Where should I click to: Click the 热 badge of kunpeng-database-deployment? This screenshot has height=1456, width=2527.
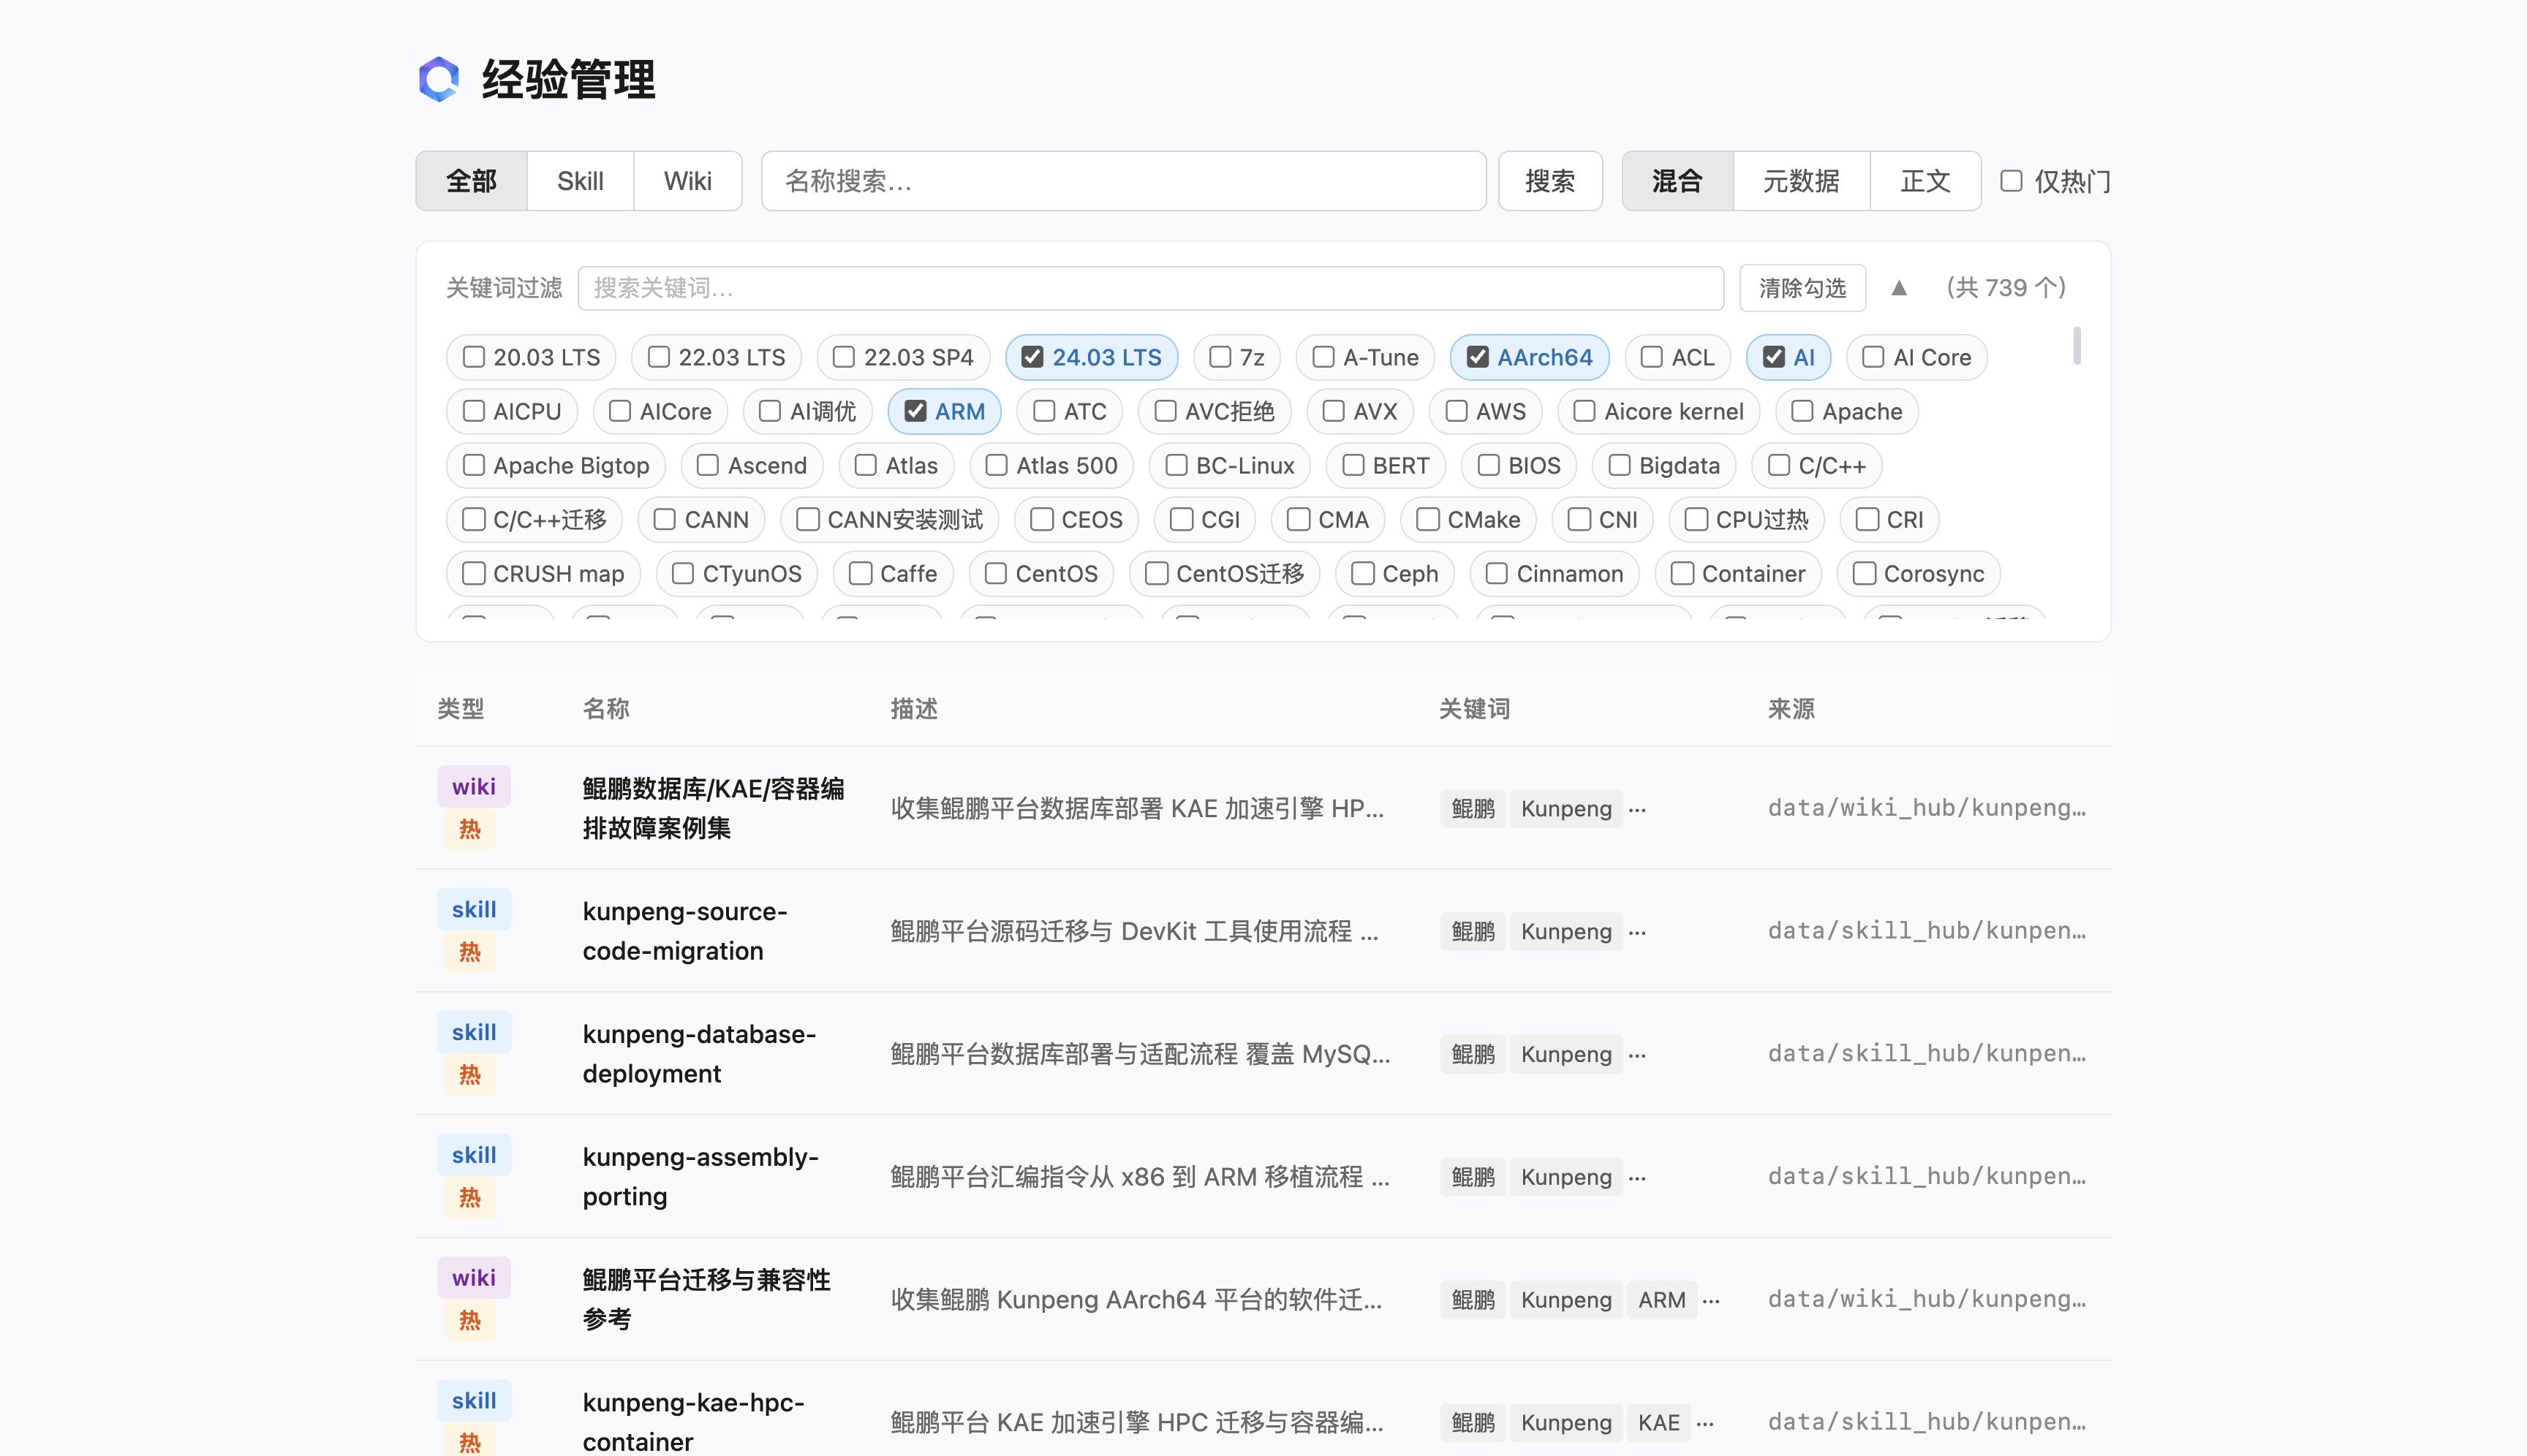pyautogui.click(x=469, y=1075)
